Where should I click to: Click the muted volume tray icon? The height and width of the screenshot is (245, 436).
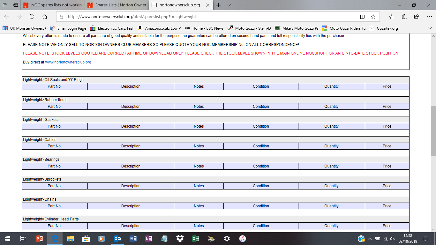[x=393, y=239]
